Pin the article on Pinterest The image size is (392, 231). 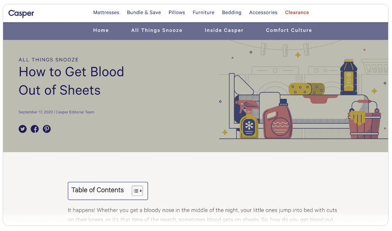point(47,129)
